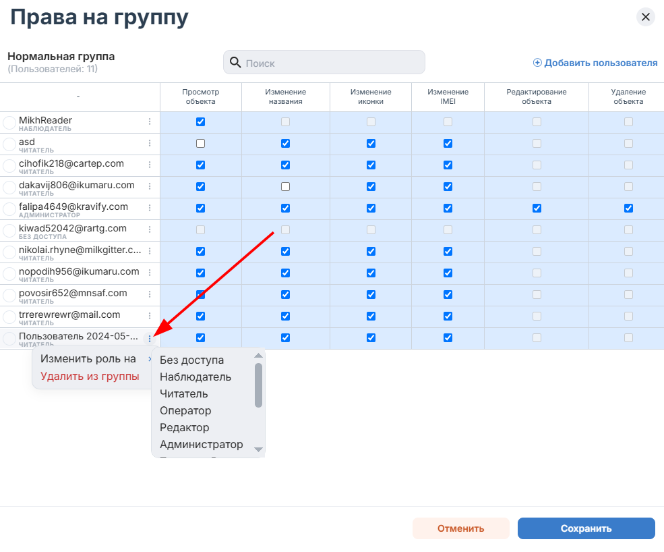Image resolution: width=664 pixels, height=552 pixels.
Task: Select Удалить из группы
Action: pyautogui.click(x=90, y=377)
